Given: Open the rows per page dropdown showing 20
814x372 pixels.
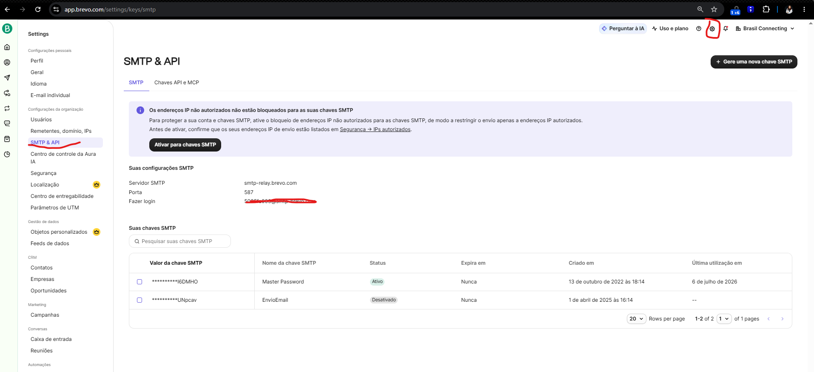Looking at the screenshot, I should tap(636, 319).
